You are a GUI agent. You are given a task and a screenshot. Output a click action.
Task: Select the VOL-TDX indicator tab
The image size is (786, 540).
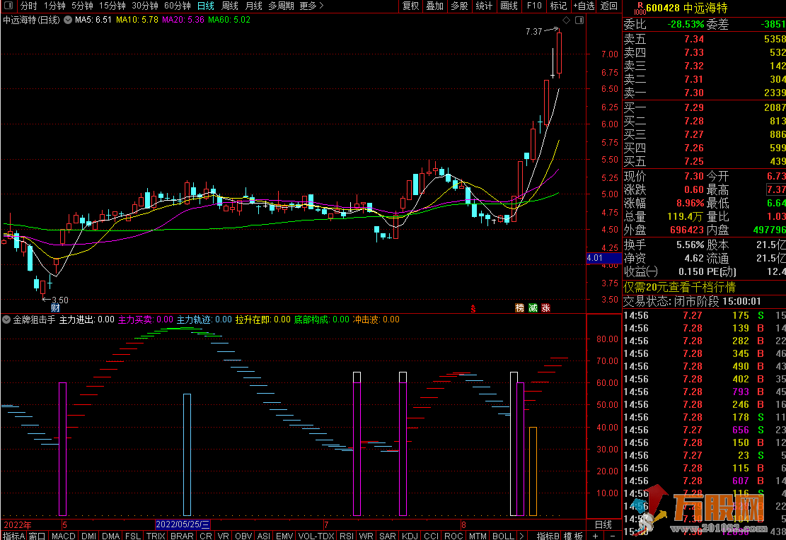(x=316, y=536)
